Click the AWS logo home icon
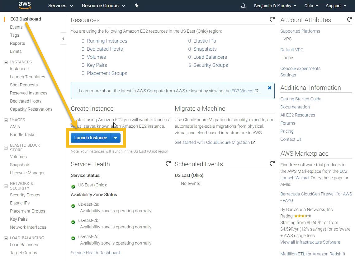355x261 pixels. tap(25, 5)
